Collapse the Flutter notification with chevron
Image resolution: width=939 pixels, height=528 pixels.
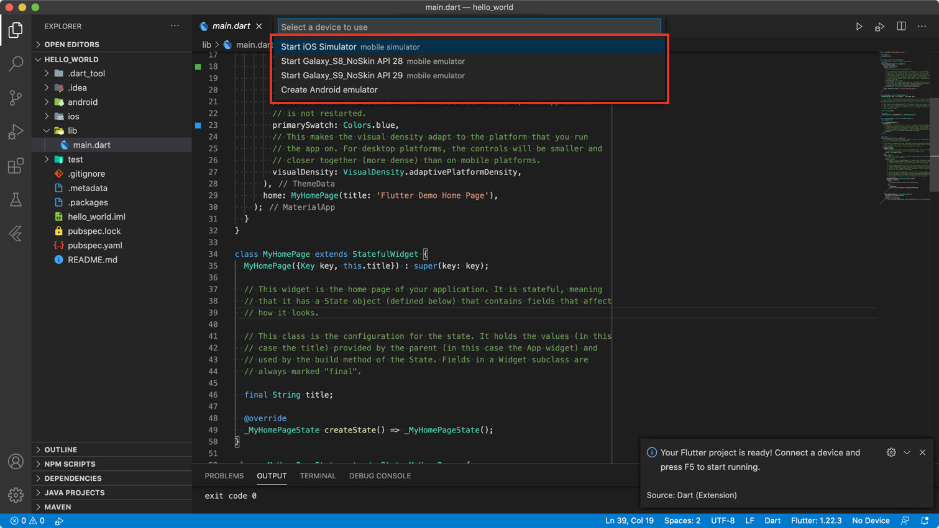point(907,452)
